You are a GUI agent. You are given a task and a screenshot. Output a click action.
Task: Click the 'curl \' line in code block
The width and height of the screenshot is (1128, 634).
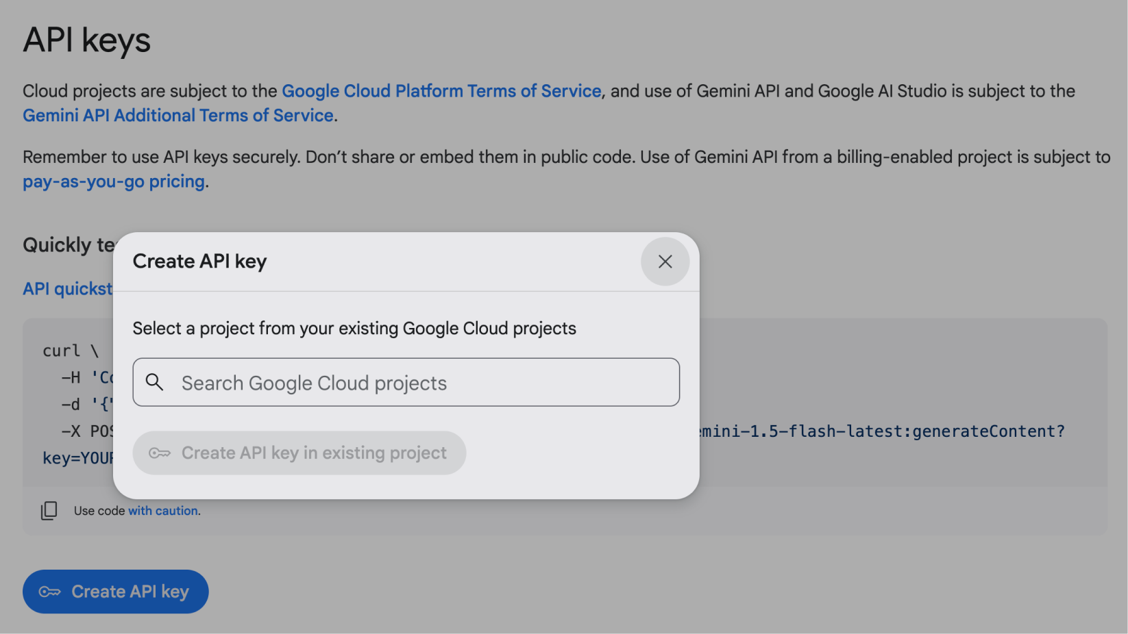click(71, 351)
